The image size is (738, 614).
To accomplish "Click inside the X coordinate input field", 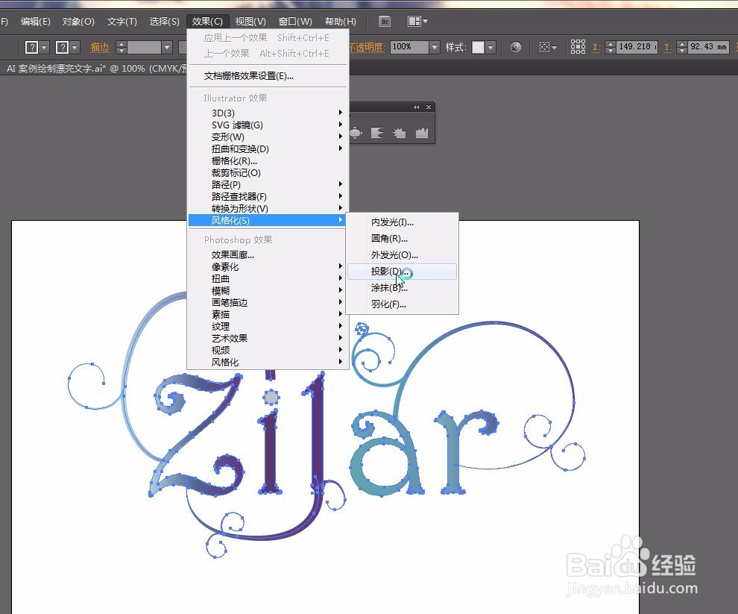I will point(637,47).
